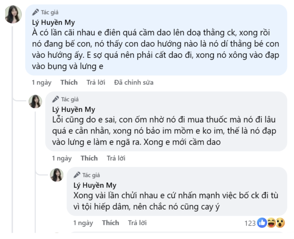Click author microphone icon on nested reply
The width and height of the screenshot is (294, 239).
pos(77,175)
